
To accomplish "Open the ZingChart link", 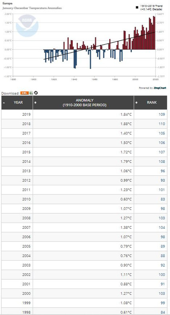I will pyautogui.click(x=160, y=88).
